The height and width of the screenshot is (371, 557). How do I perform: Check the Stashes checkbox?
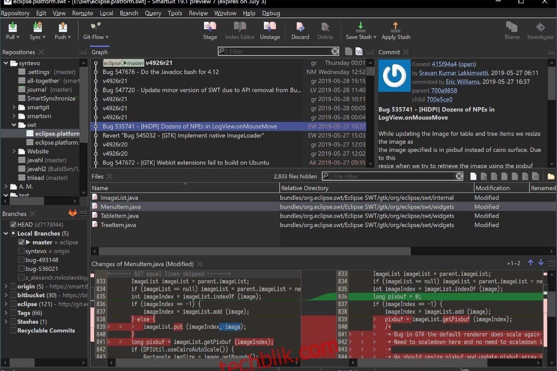[13, 322]
